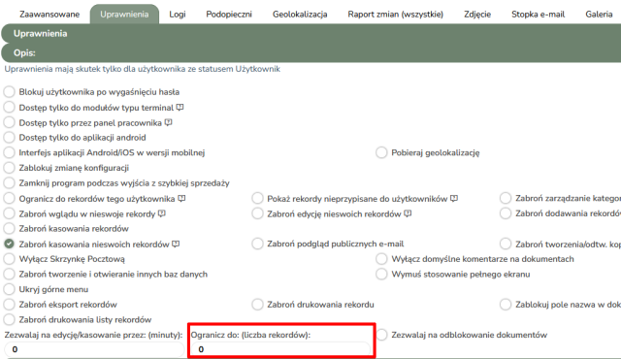Enable Pokaż rekordy nieprzypisane do użytkowników

pos(257,198)
